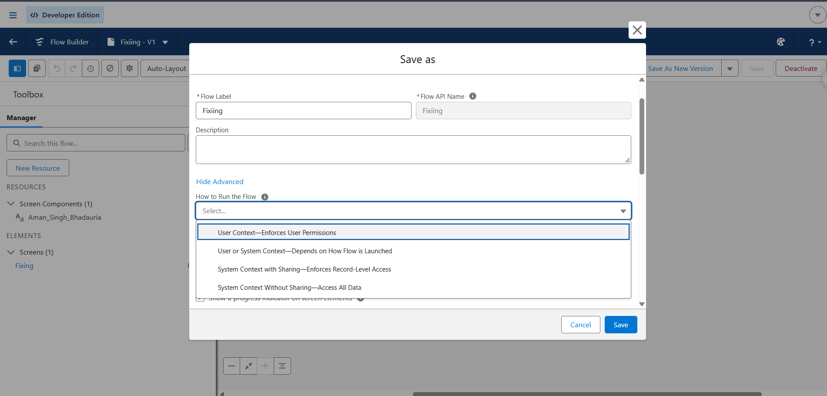Image resolution: width=827 pixels, height=396 pixels.
Task: Click the Hide Advanced link
Action: pos(220,181)
